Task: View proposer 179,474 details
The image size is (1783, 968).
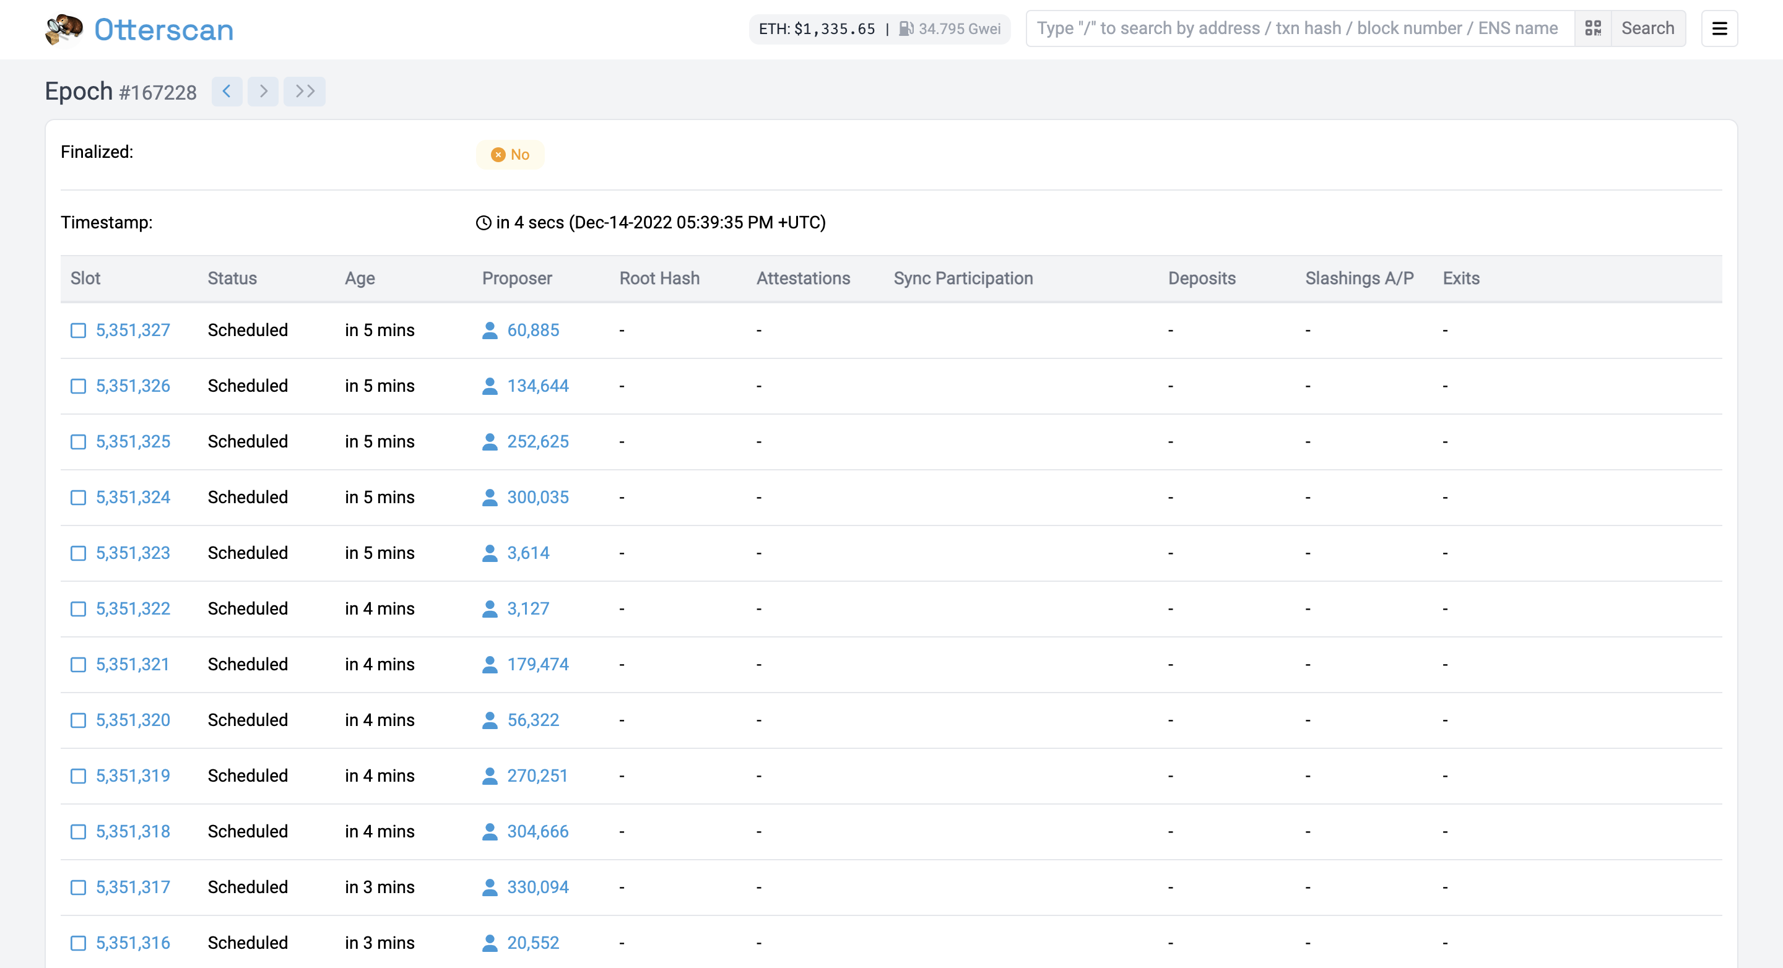Action: tap(538, 664)
